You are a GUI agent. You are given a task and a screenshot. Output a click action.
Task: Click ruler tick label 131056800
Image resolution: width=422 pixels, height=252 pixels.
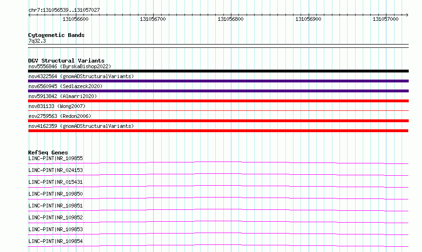(230, 19)
